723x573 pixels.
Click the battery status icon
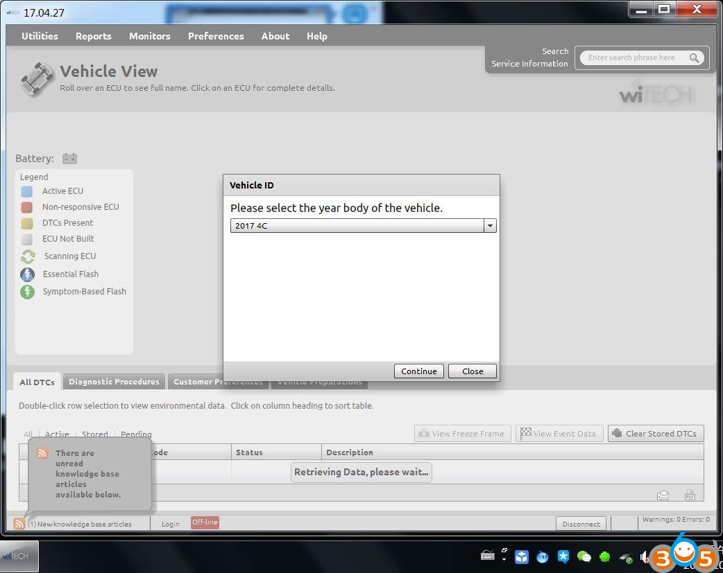tap(69, 159)
